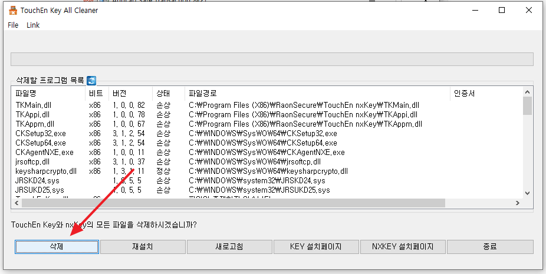Image resolution: width=546 pixels, height=274 pixels.
Task: Click the horizontal scrollbar thumb
Action: (233, 203)
